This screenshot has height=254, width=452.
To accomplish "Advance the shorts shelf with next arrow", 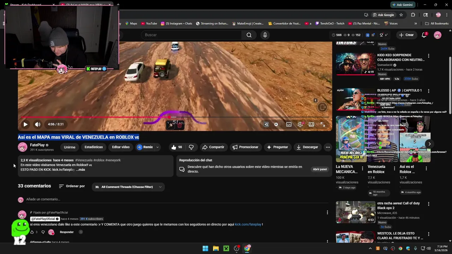I will (x=429, y=144).
